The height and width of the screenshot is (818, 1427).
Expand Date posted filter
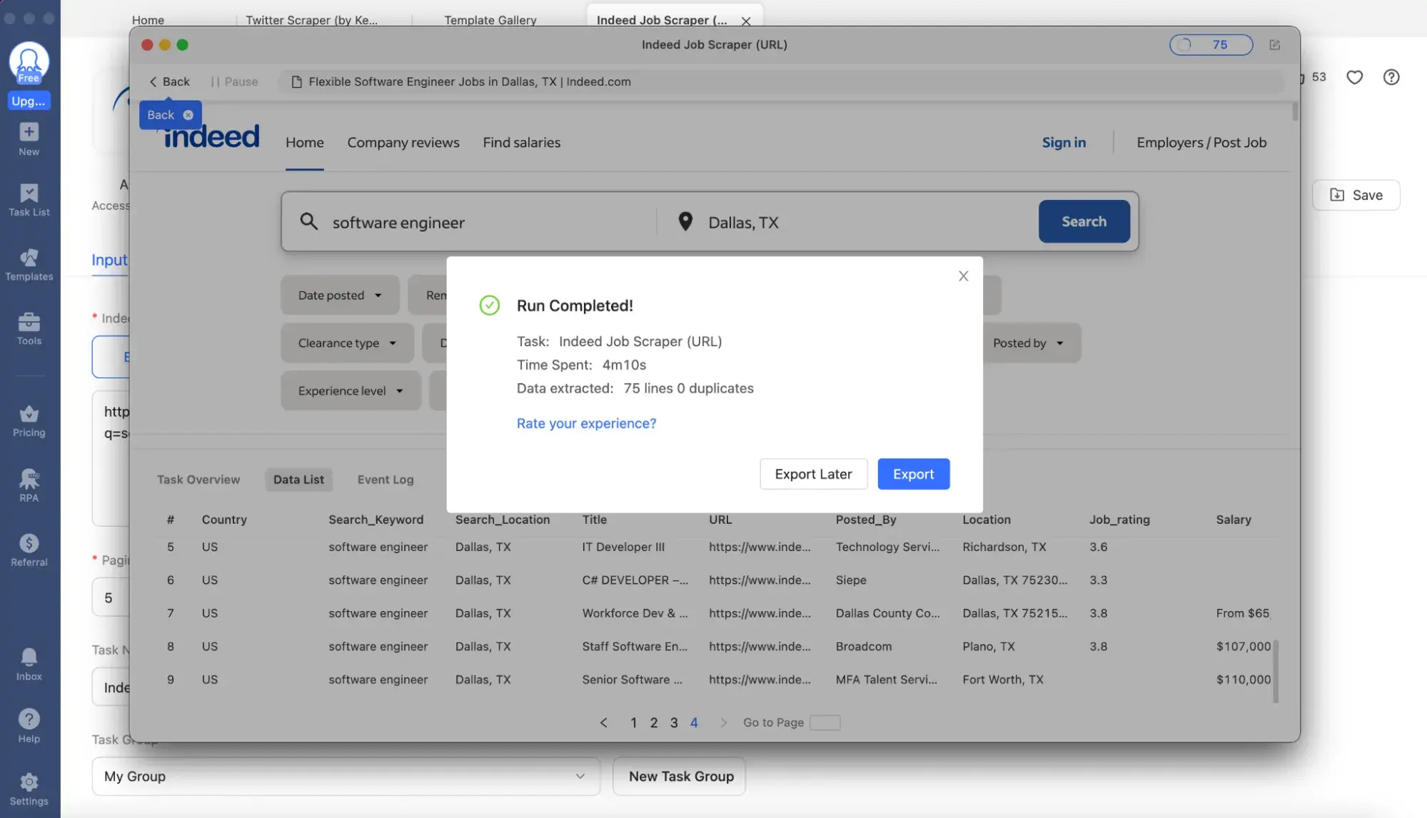tap(340, 295)
